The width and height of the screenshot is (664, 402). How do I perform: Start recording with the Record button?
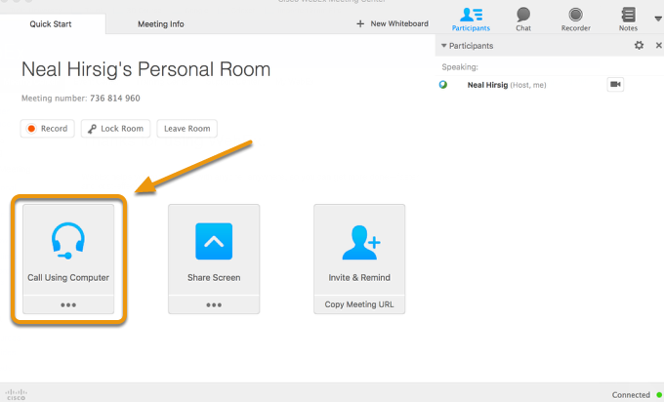coord(48,129)
